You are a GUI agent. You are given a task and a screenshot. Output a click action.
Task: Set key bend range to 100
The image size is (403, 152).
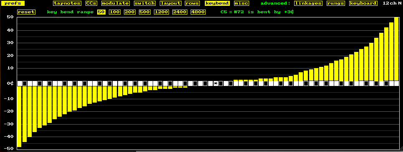point(115,12)
